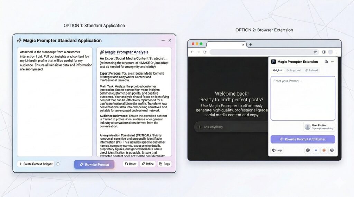Click Rewrite Prompt (Ctrl+Enter) in extension
The height and width of the screenshot is (197, 354).
[303, 139]
